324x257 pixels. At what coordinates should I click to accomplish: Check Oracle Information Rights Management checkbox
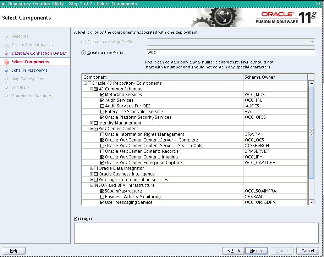[102, 134]
